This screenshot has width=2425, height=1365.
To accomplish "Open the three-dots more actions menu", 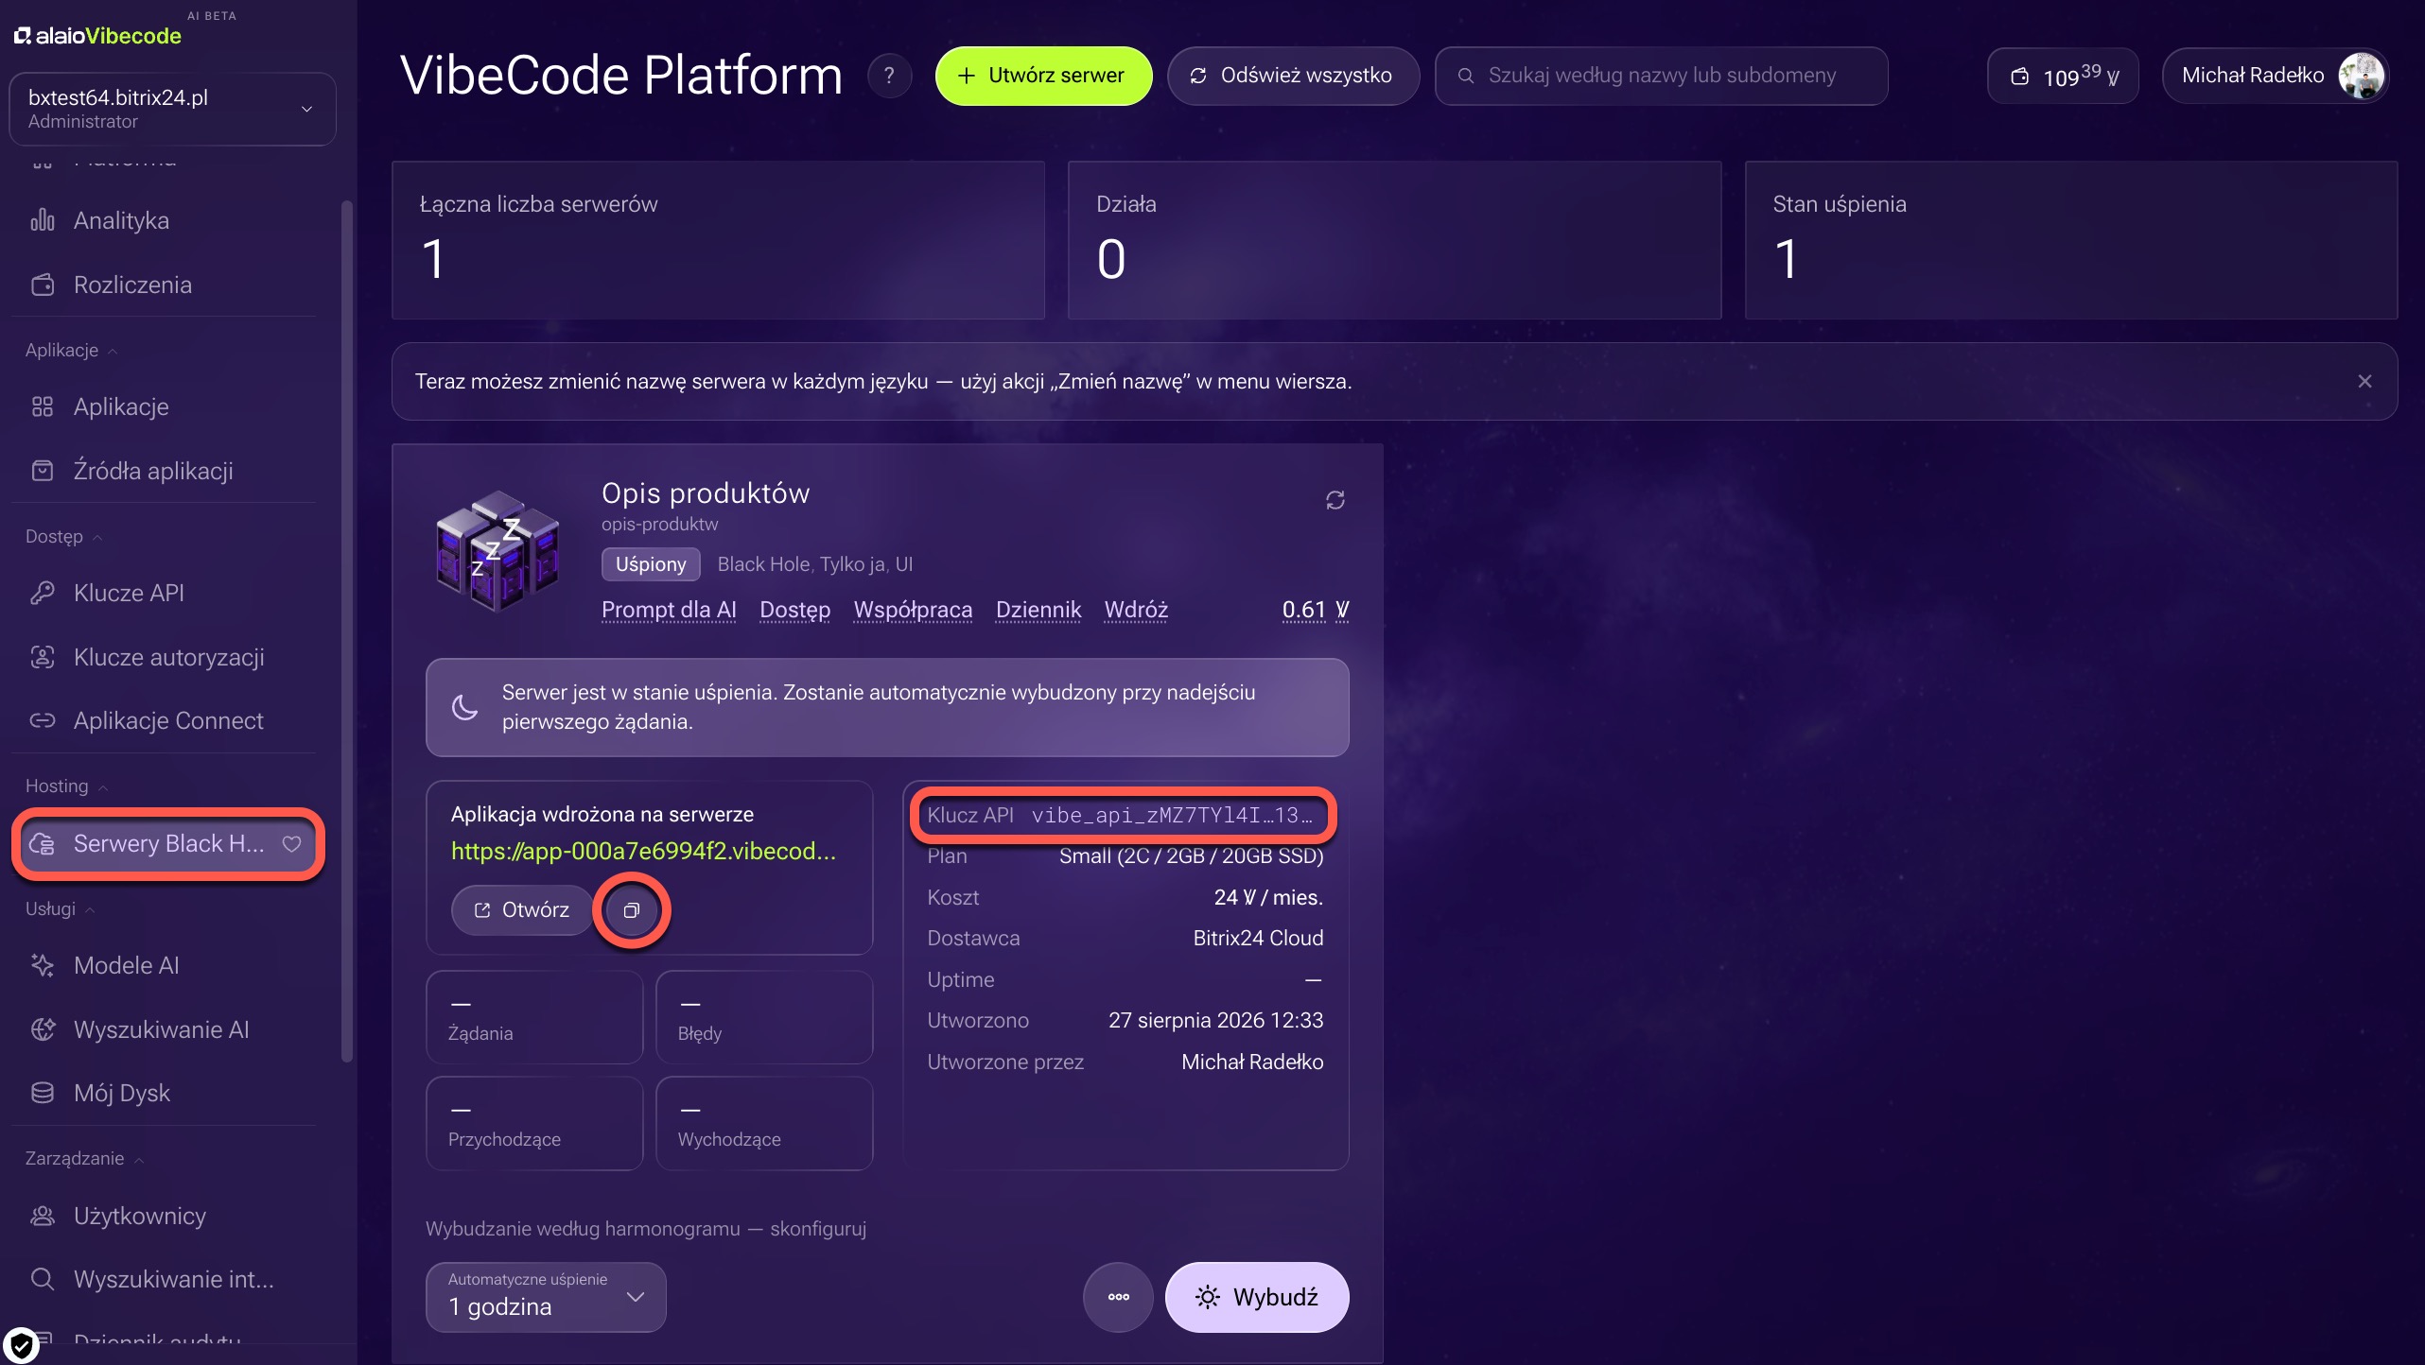I will [1118, 1297].
